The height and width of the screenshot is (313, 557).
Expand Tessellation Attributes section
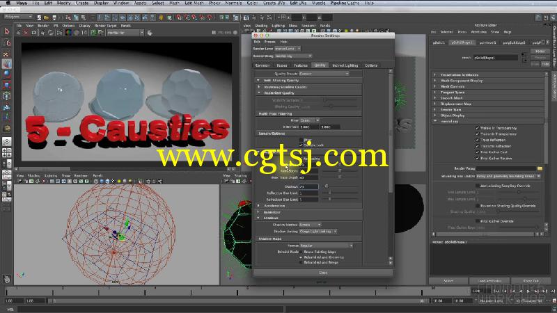point(434,74)
